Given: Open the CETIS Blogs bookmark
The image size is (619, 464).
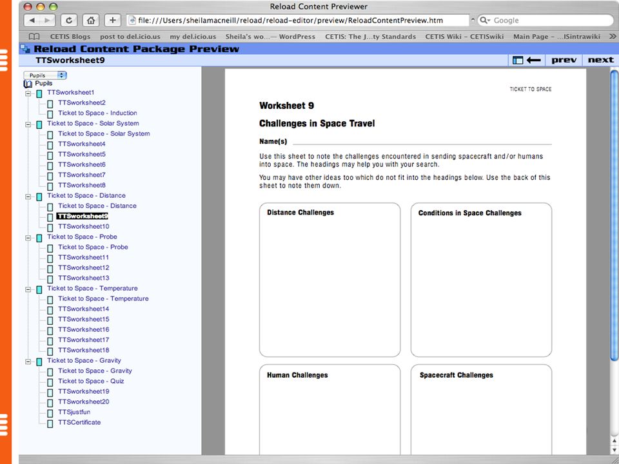Looking at the screenshot, I should (70, 37).
